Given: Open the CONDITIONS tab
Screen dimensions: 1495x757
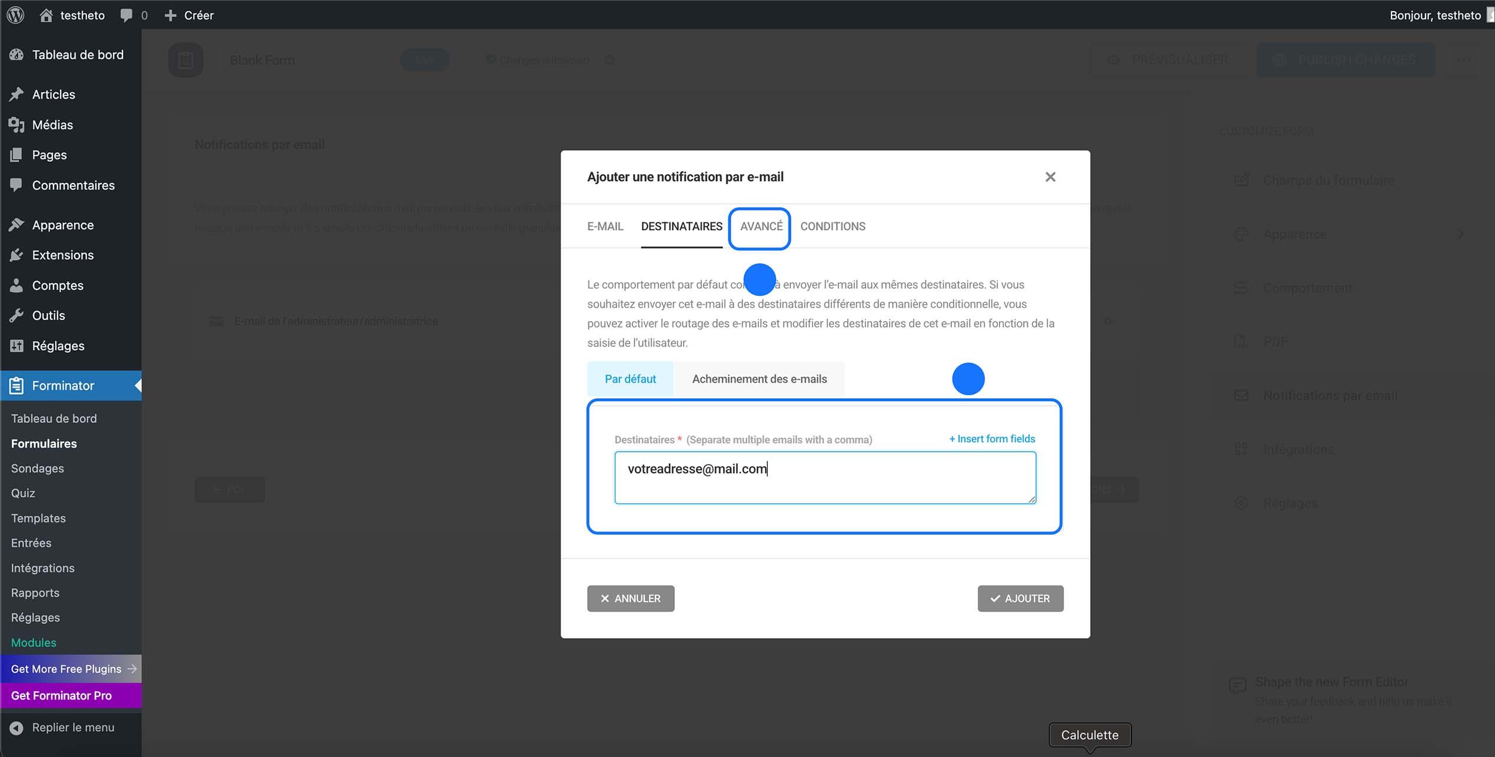Looking at the screenshot, I should click(x=833, y=226).
